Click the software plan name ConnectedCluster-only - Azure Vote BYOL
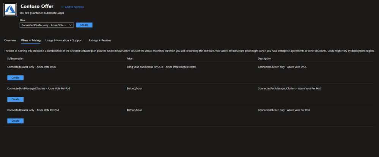Image resolution: width=379 pixels, height=157 pixels. coord(31,67)
